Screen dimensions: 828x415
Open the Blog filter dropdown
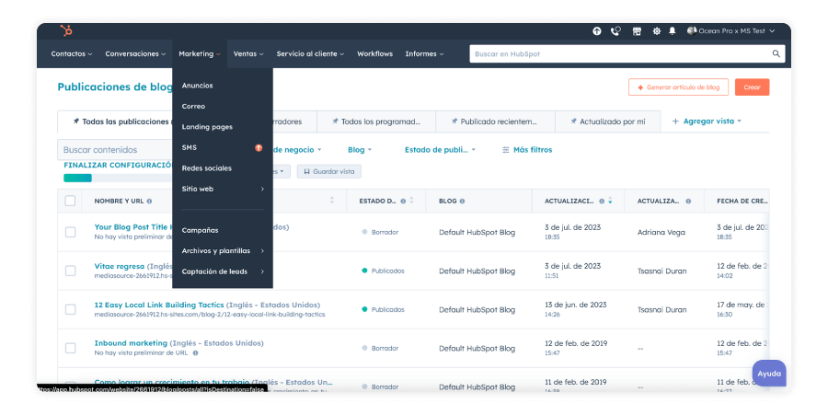click(x=360, y=150)
